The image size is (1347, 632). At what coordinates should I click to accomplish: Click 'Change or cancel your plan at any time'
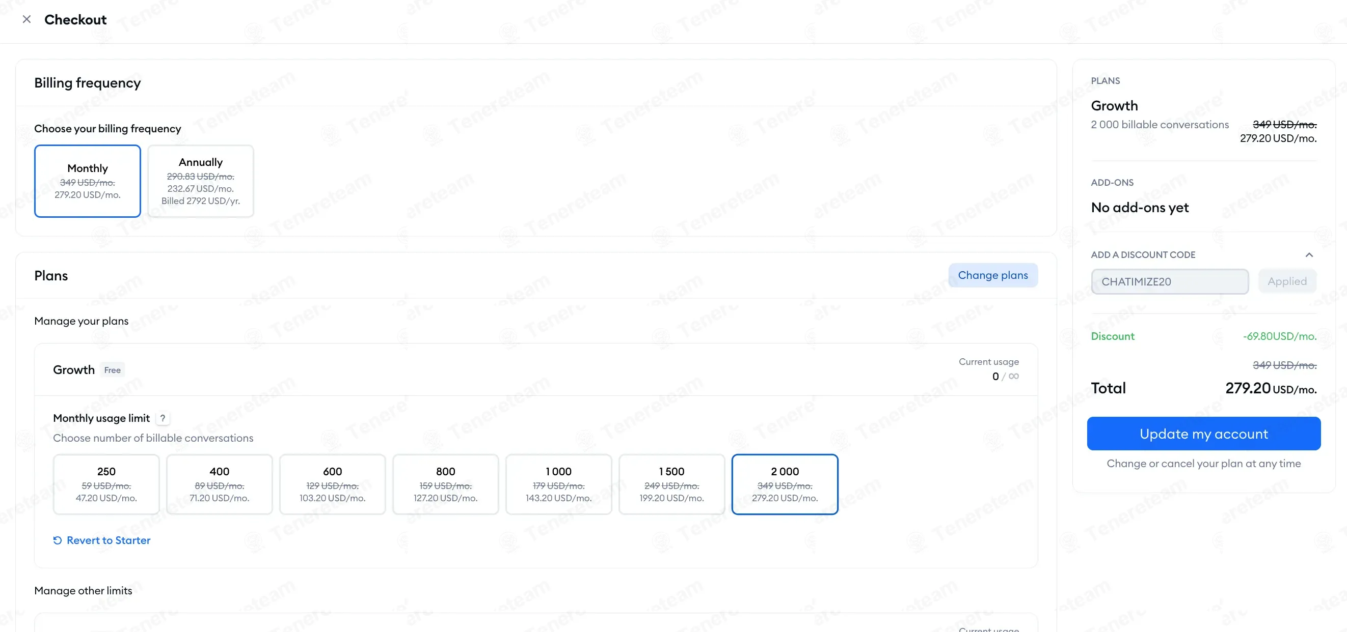click(1203, 463)
